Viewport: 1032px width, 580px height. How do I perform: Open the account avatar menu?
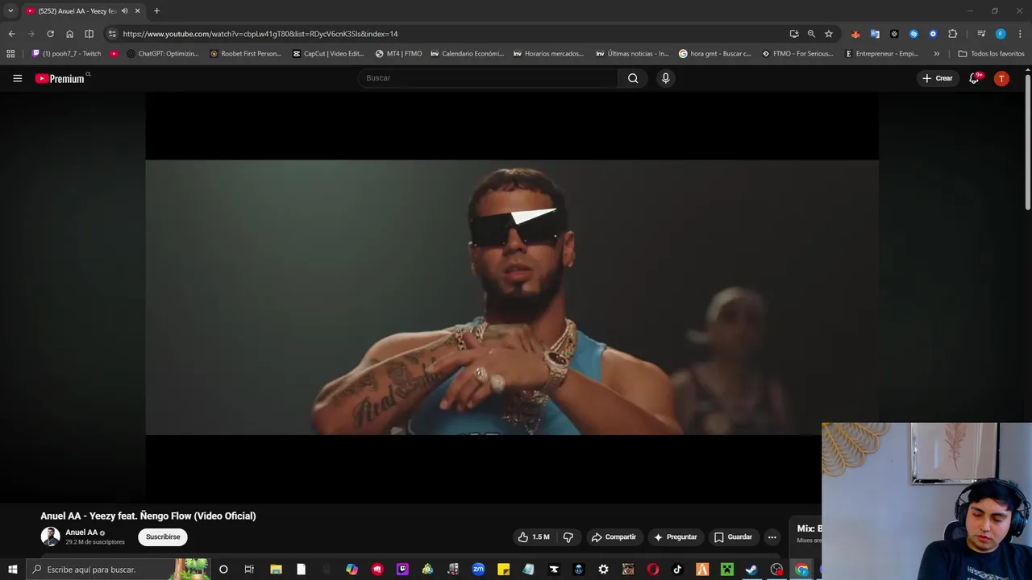coord(1001,78)
